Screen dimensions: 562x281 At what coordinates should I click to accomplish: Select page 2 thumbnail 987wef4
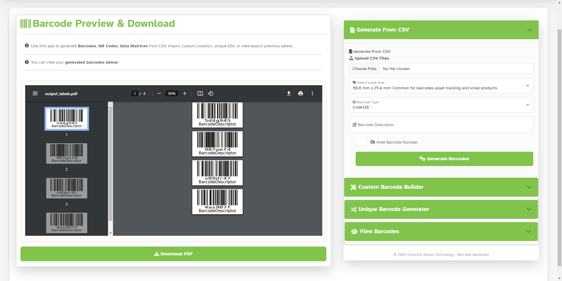click(67, 153)
